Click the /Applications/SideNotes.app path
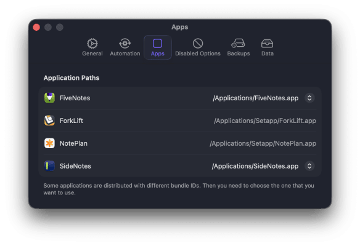The height and width of the screenshot is (246, 360). click(255, 166)
